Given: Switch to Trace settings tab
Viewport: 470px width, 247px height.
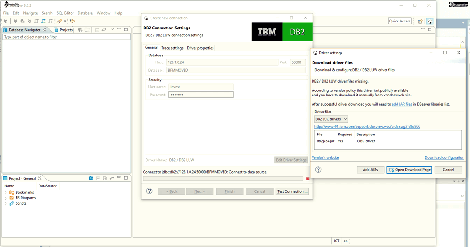Looking at the screenshot, I should 172,48.
